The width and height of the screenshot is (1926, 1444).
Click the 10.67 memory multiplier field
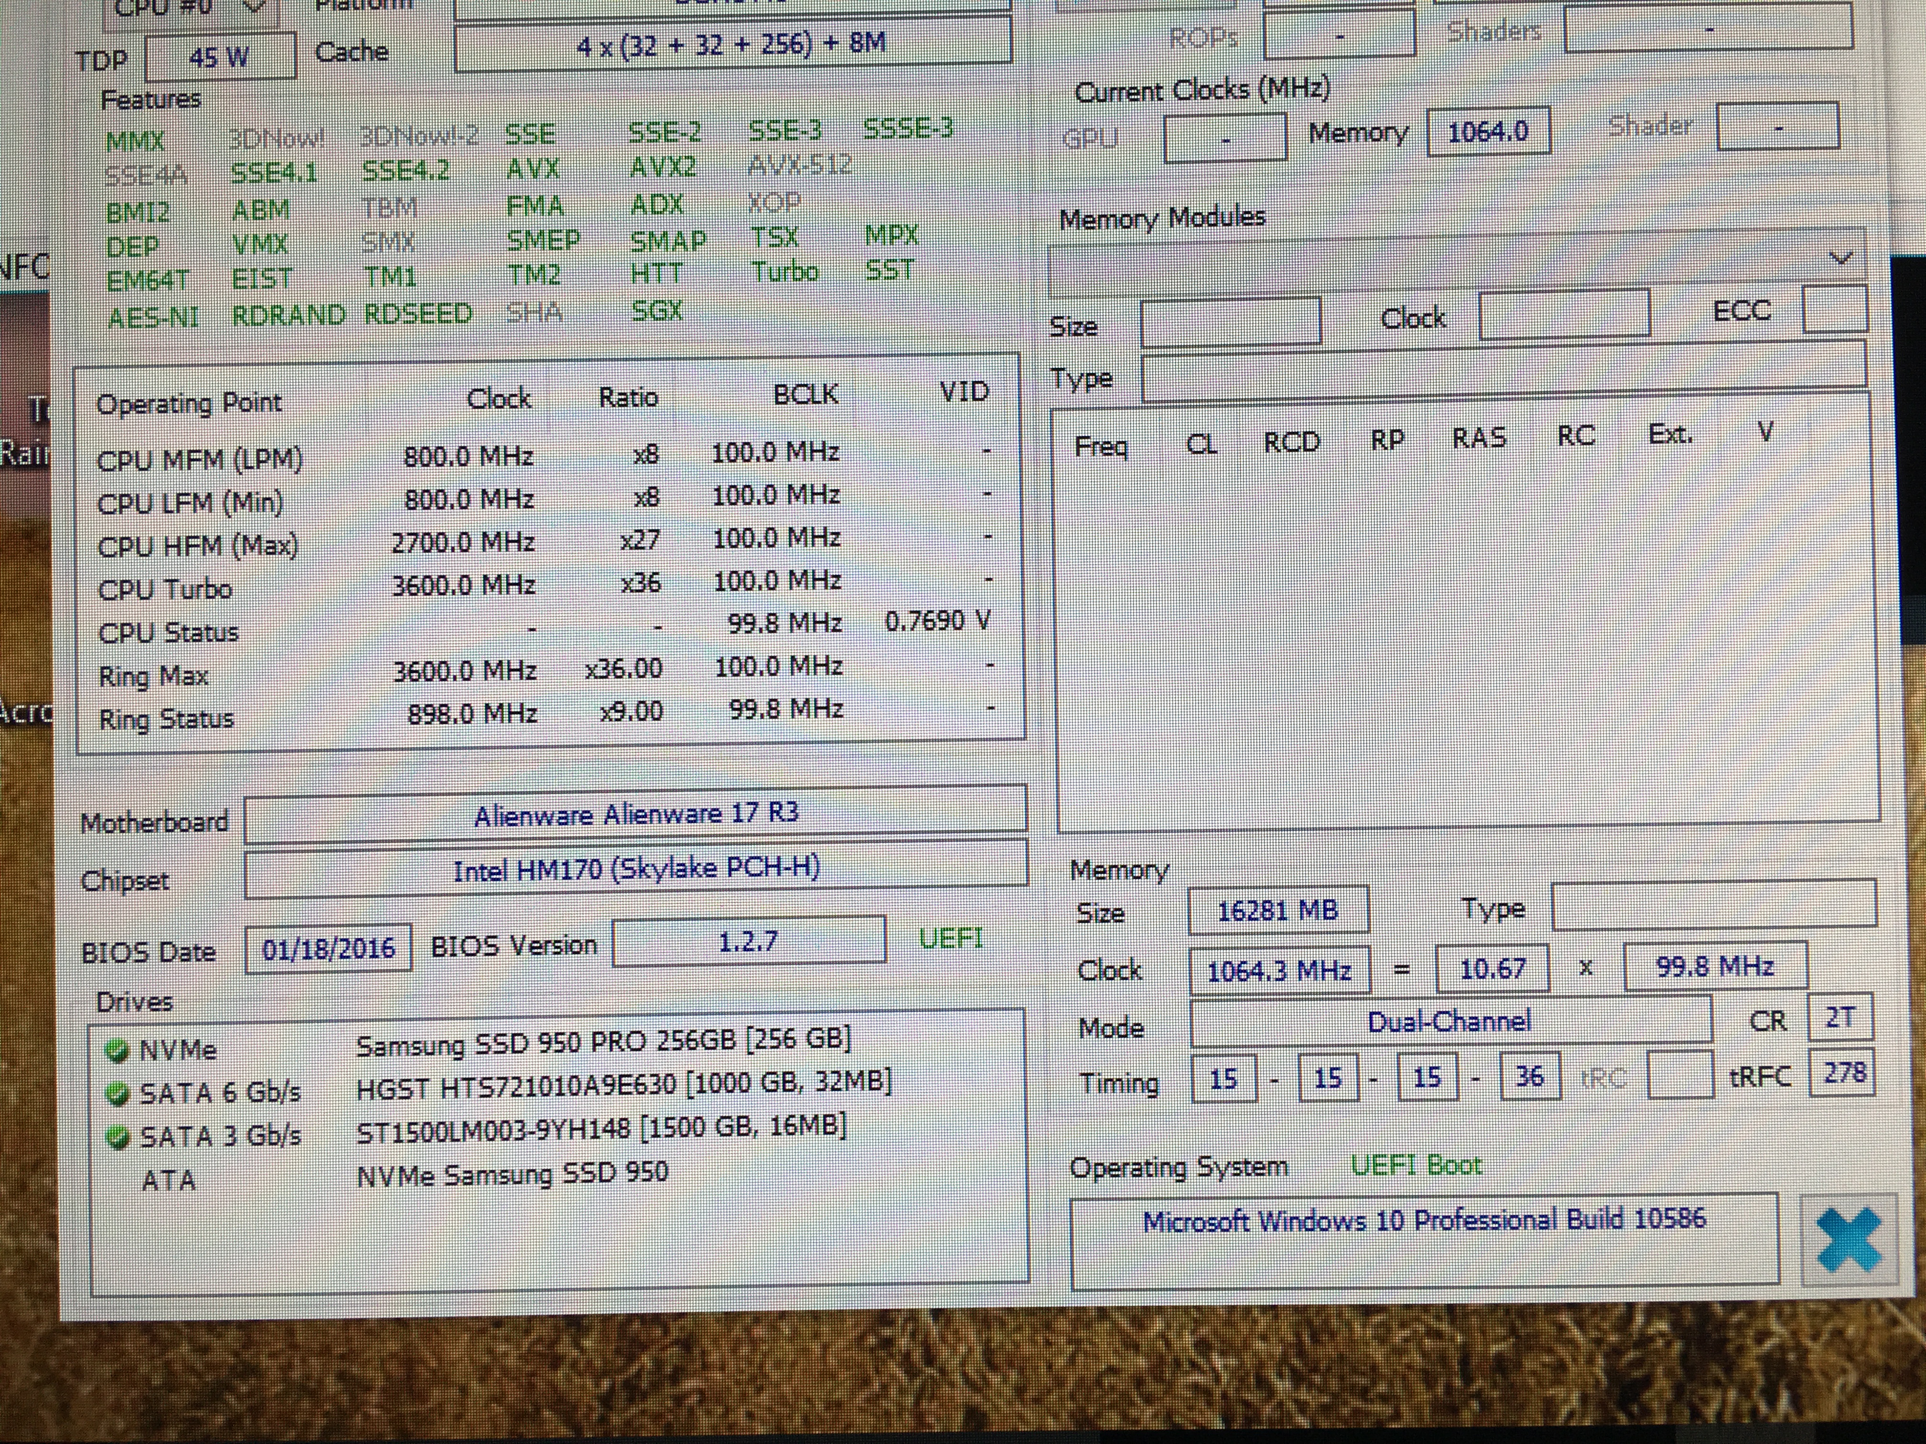tap(1492, 968)
